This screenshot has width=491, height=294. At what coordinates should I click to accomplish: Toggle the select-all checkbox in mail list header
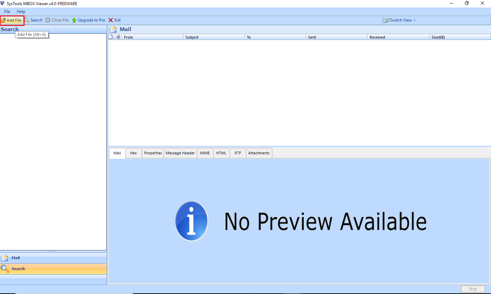111,37
